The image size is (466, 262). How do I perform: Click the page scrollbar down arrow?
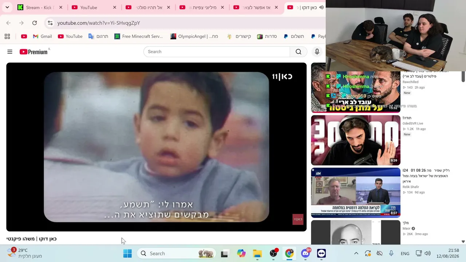[x=463, y=242]
